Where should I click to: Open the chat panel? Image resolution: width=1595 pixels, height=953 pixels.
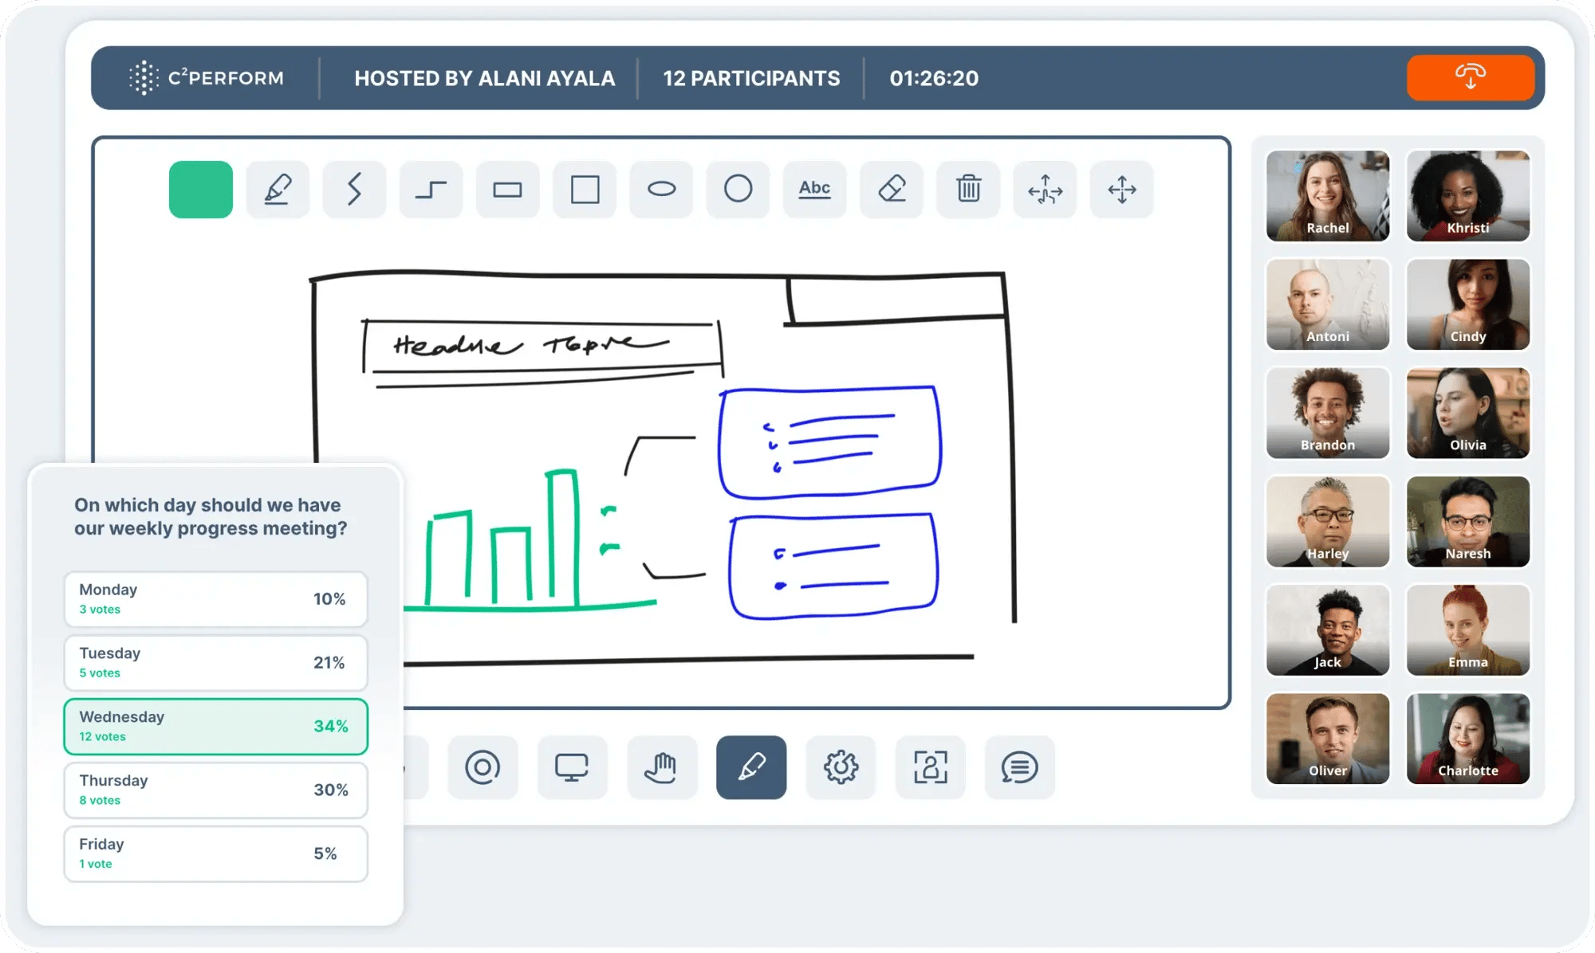tap(1020, 767)
